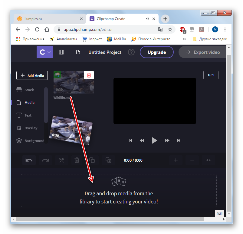
Task: Mute audio on Clipchamp Create tab
Action: click(x=147, y=19)
